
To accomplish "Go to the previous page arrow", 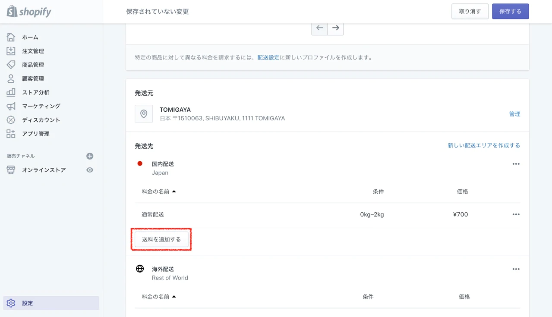I will (319, 28).
